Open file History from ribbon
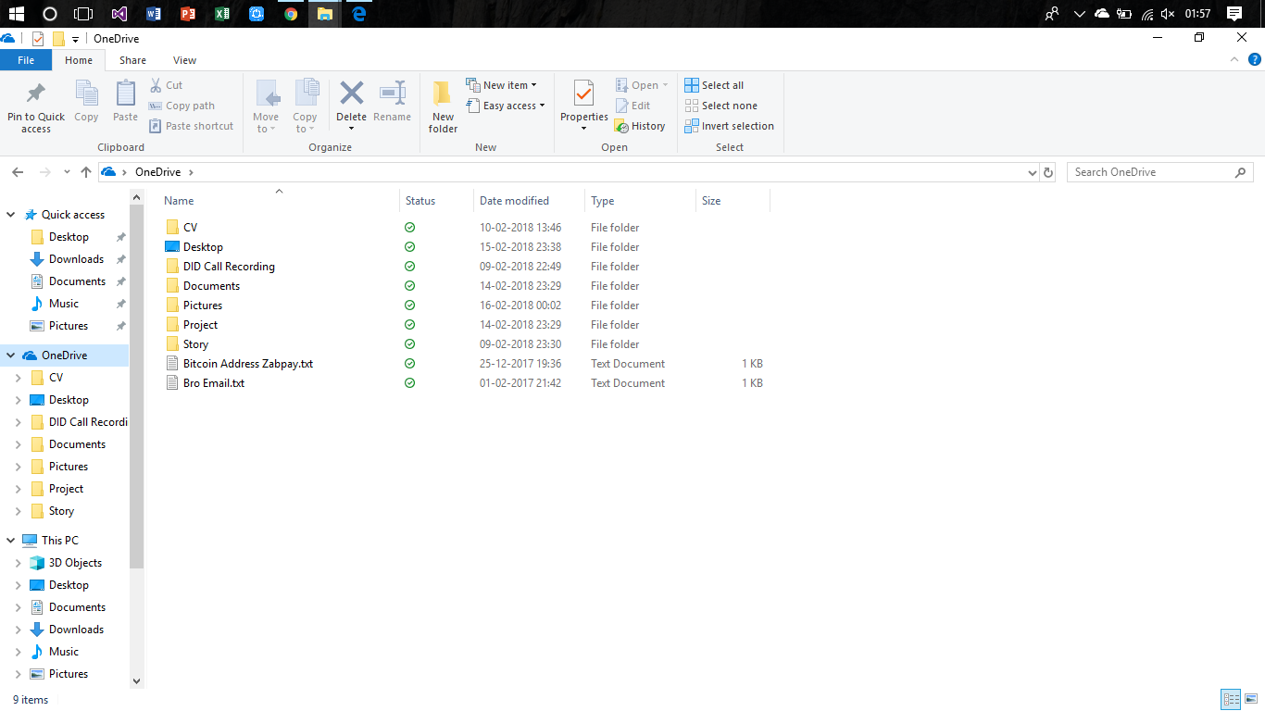The width and height of the screenshot is (1265, 711). [640, 126]
